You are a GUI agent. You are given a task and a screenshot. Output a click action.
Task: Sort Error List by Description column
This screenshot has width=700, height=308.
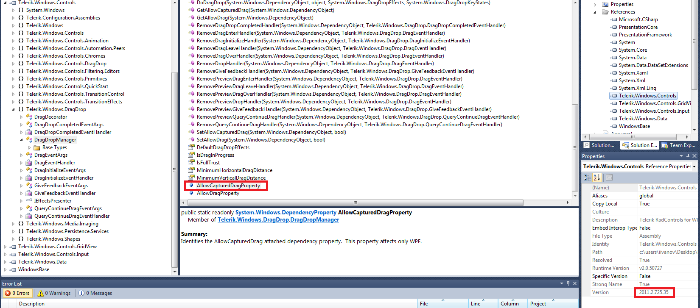216,303
